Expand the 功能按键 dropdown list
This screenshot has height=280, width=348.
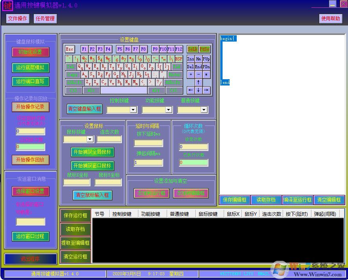point(168,110)
